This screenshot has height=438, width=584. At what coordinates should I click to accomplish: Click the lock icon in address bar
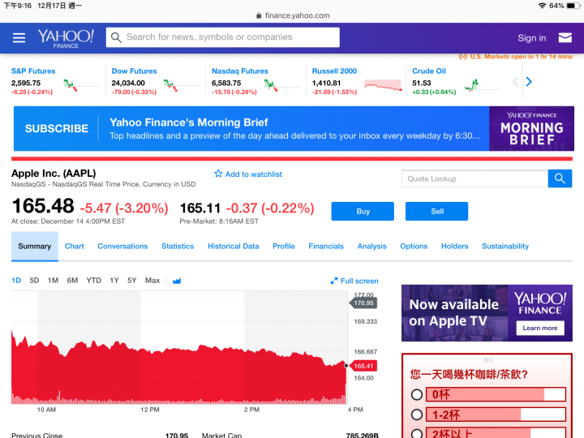tap(259, 15)
